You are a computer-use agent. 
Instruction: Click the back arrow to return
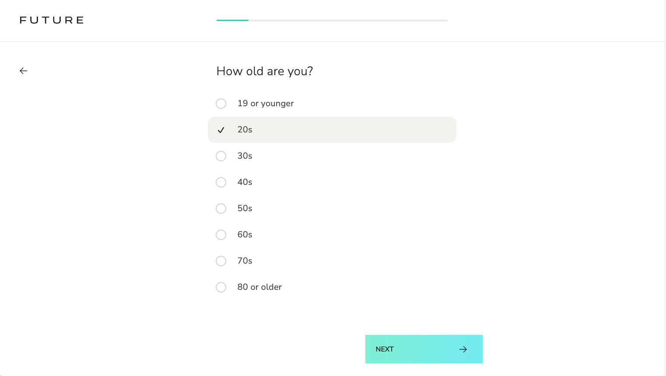(23, 70)
